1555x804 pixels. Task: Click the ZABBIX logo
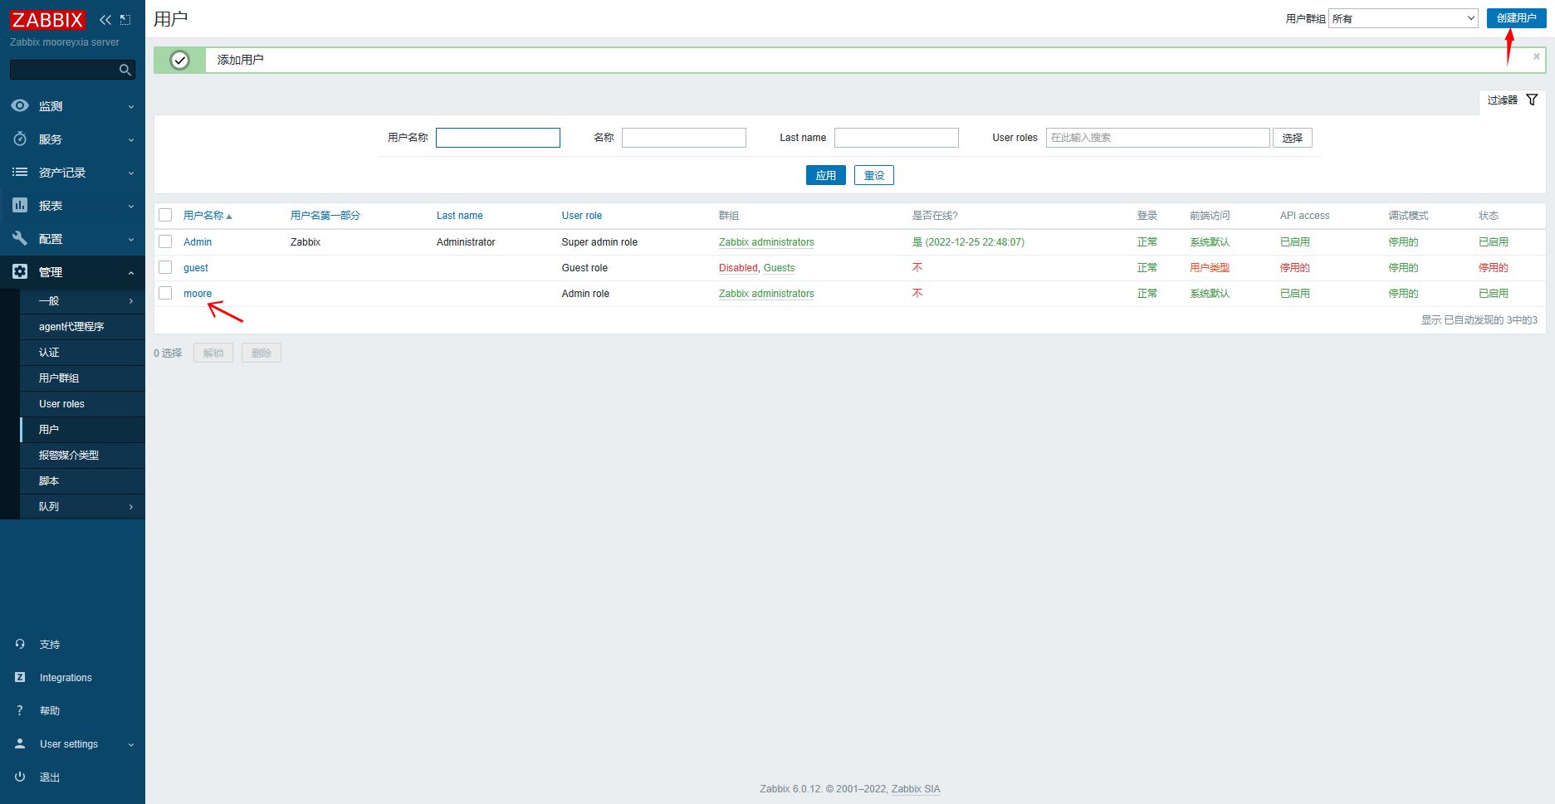tap(47, 20)
